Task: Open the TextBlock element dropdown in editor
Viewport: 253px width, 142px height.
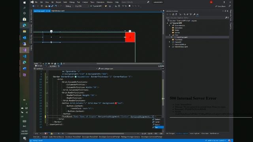Action: pyautogui.click(x=65, y=69)
